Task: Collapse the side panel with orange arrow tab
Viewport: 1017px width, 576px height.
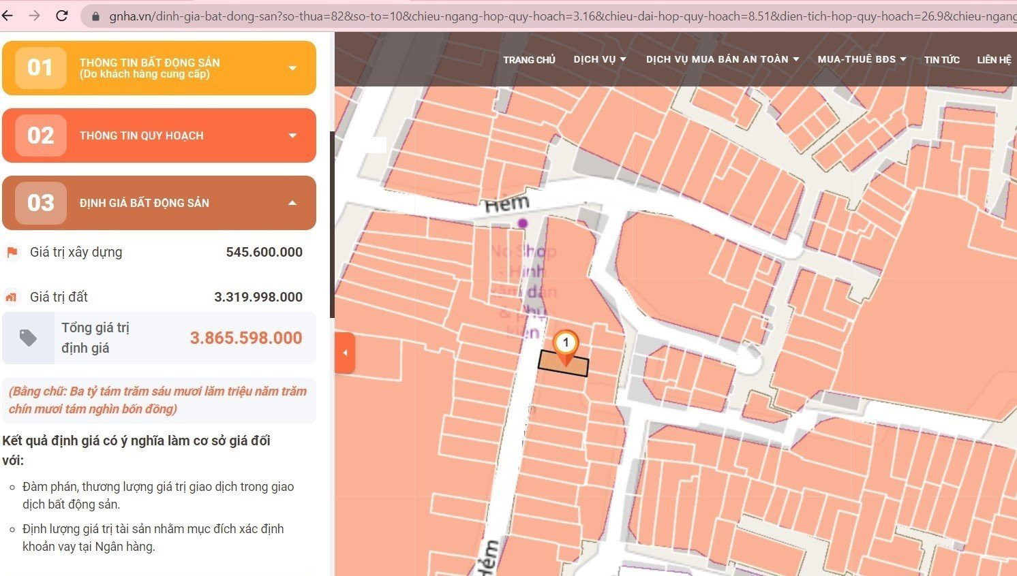Action: tap(345, 353)
